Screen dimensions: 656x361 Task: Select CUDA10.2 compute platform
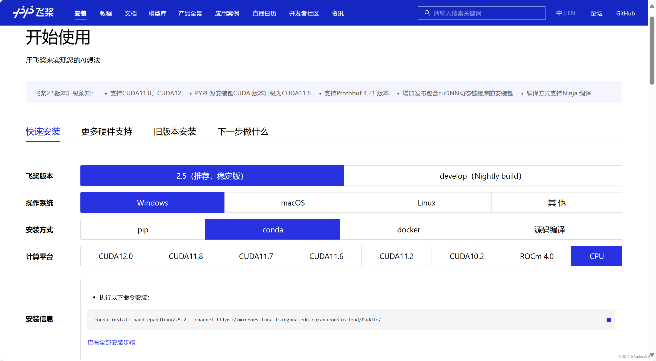467,256
